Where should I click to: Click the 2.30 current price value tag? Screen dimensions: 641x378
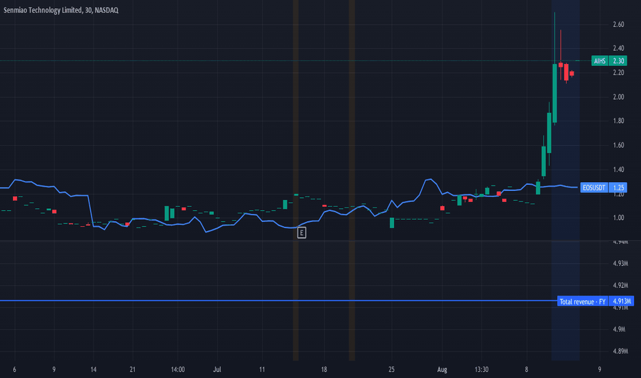coord(618,61)
